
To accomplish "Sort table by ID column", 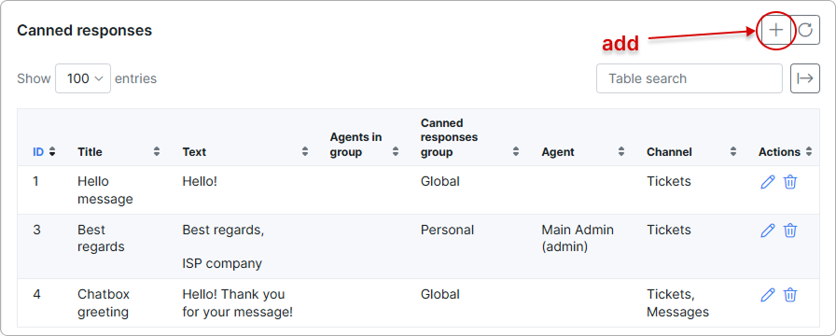I will click(44, 152).
